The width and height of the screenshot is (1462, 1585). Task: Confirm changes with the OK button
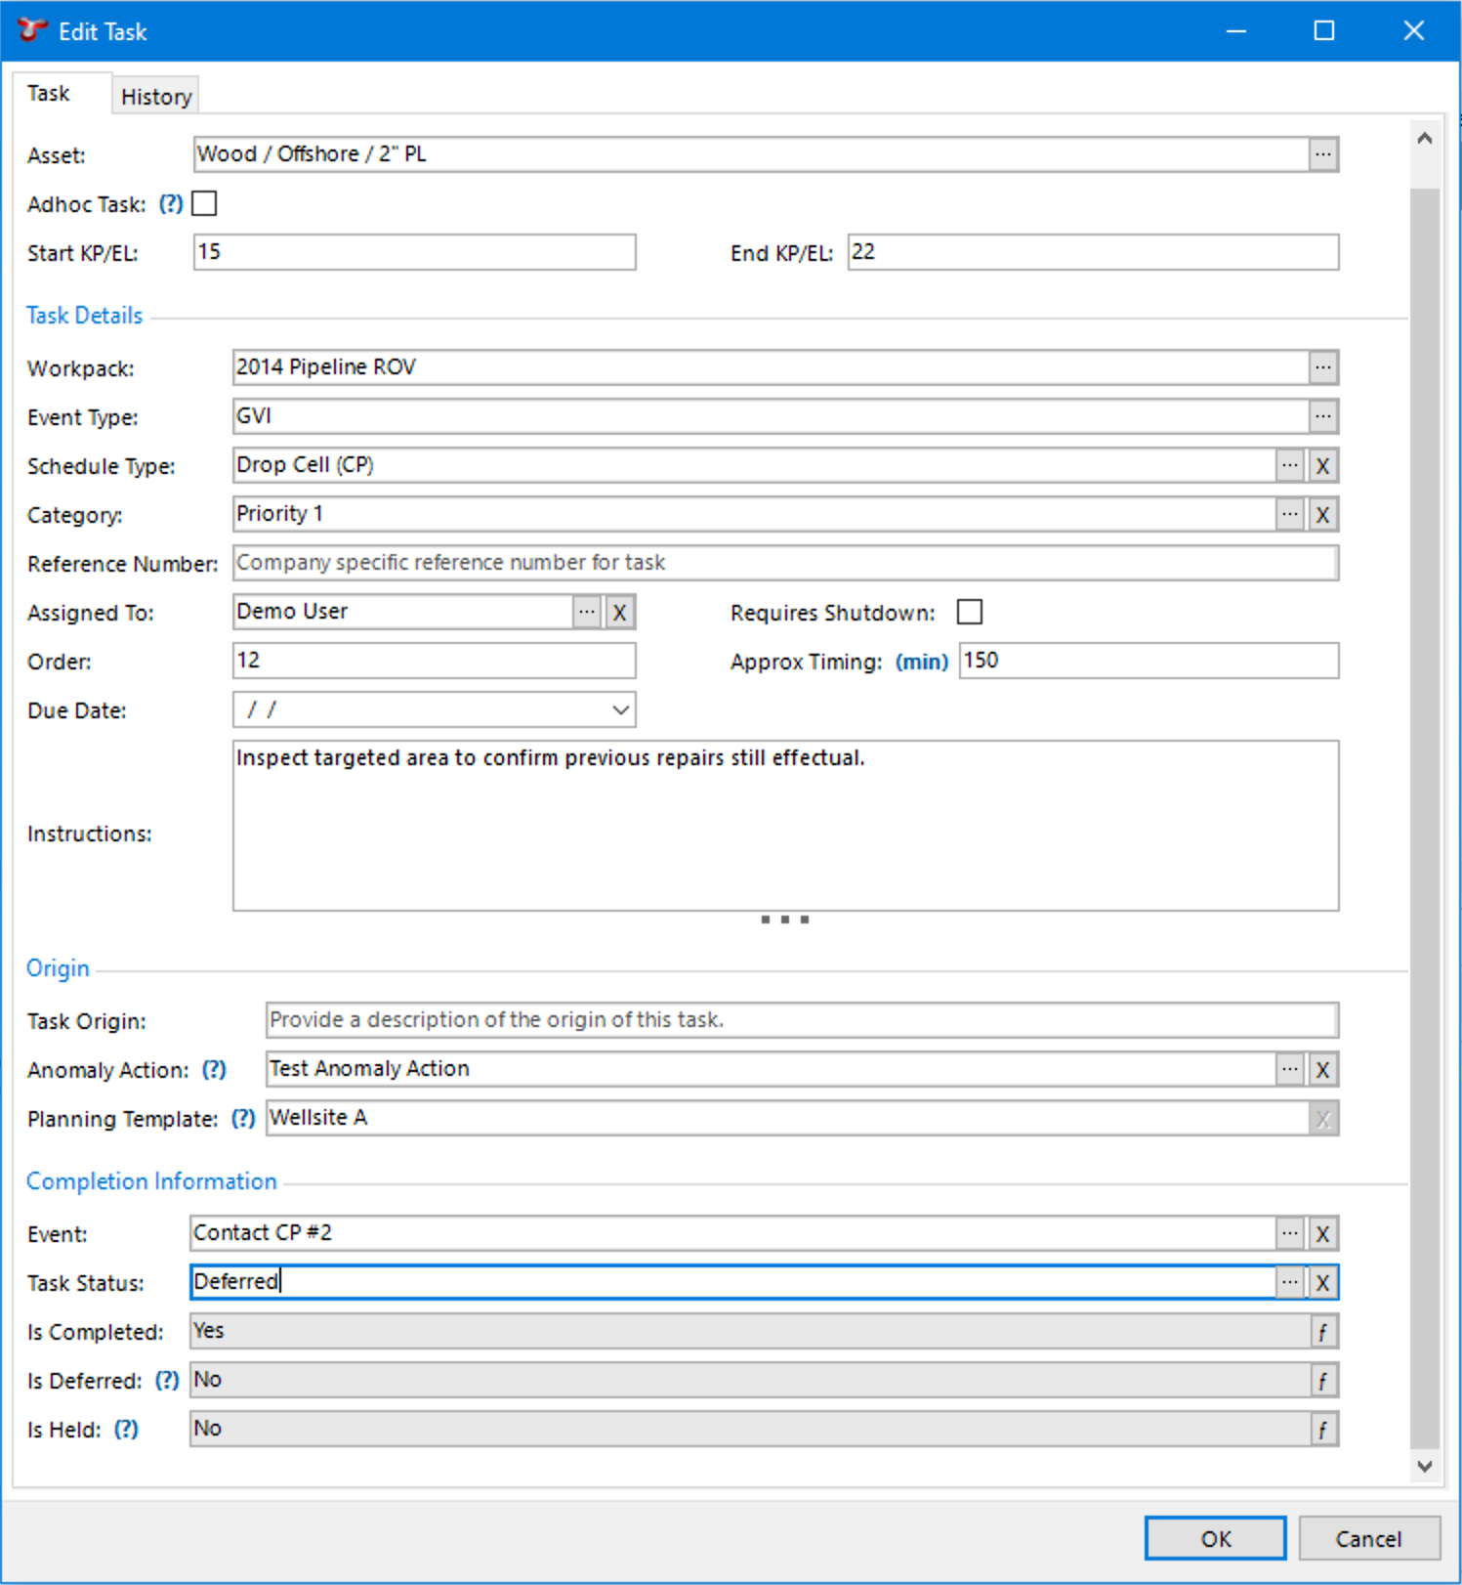click(1214, 1539)
